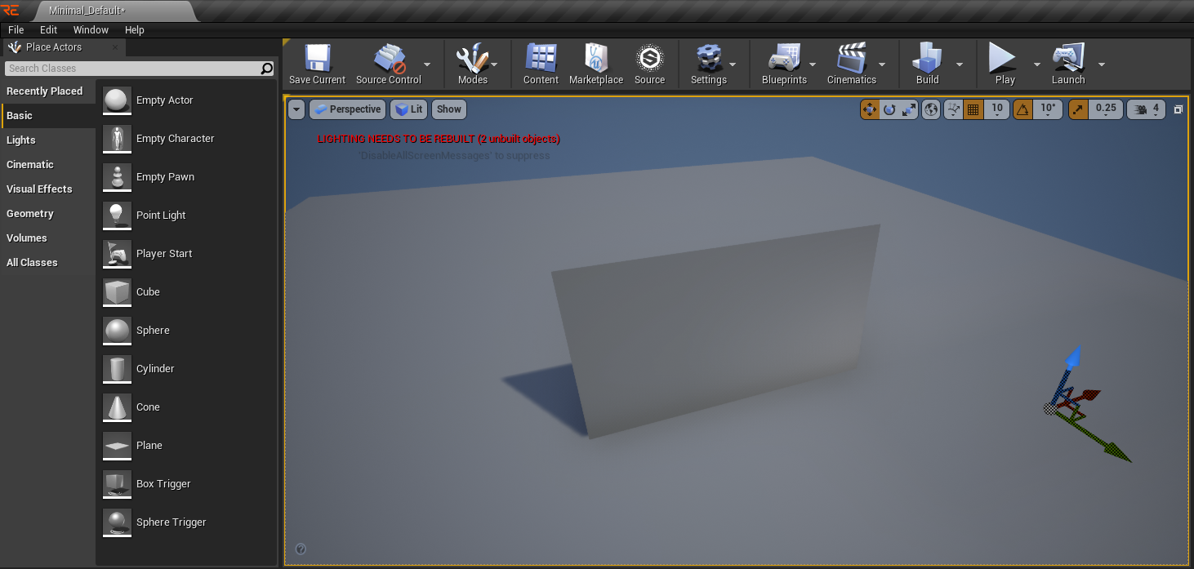Switch to the Geometry category tab
The width and height of the screenshot is (1194, 569).
tap(30, 214)
